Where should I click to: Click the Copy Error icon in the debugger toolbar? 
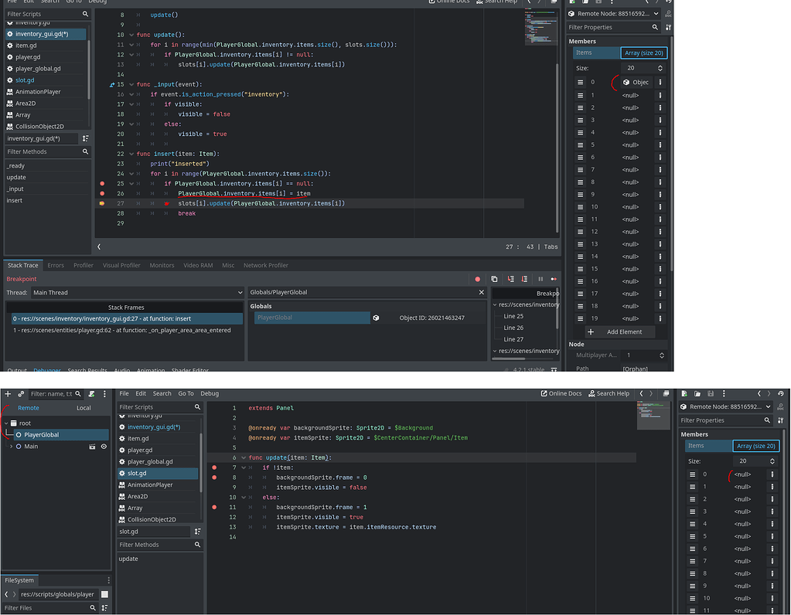495,279
